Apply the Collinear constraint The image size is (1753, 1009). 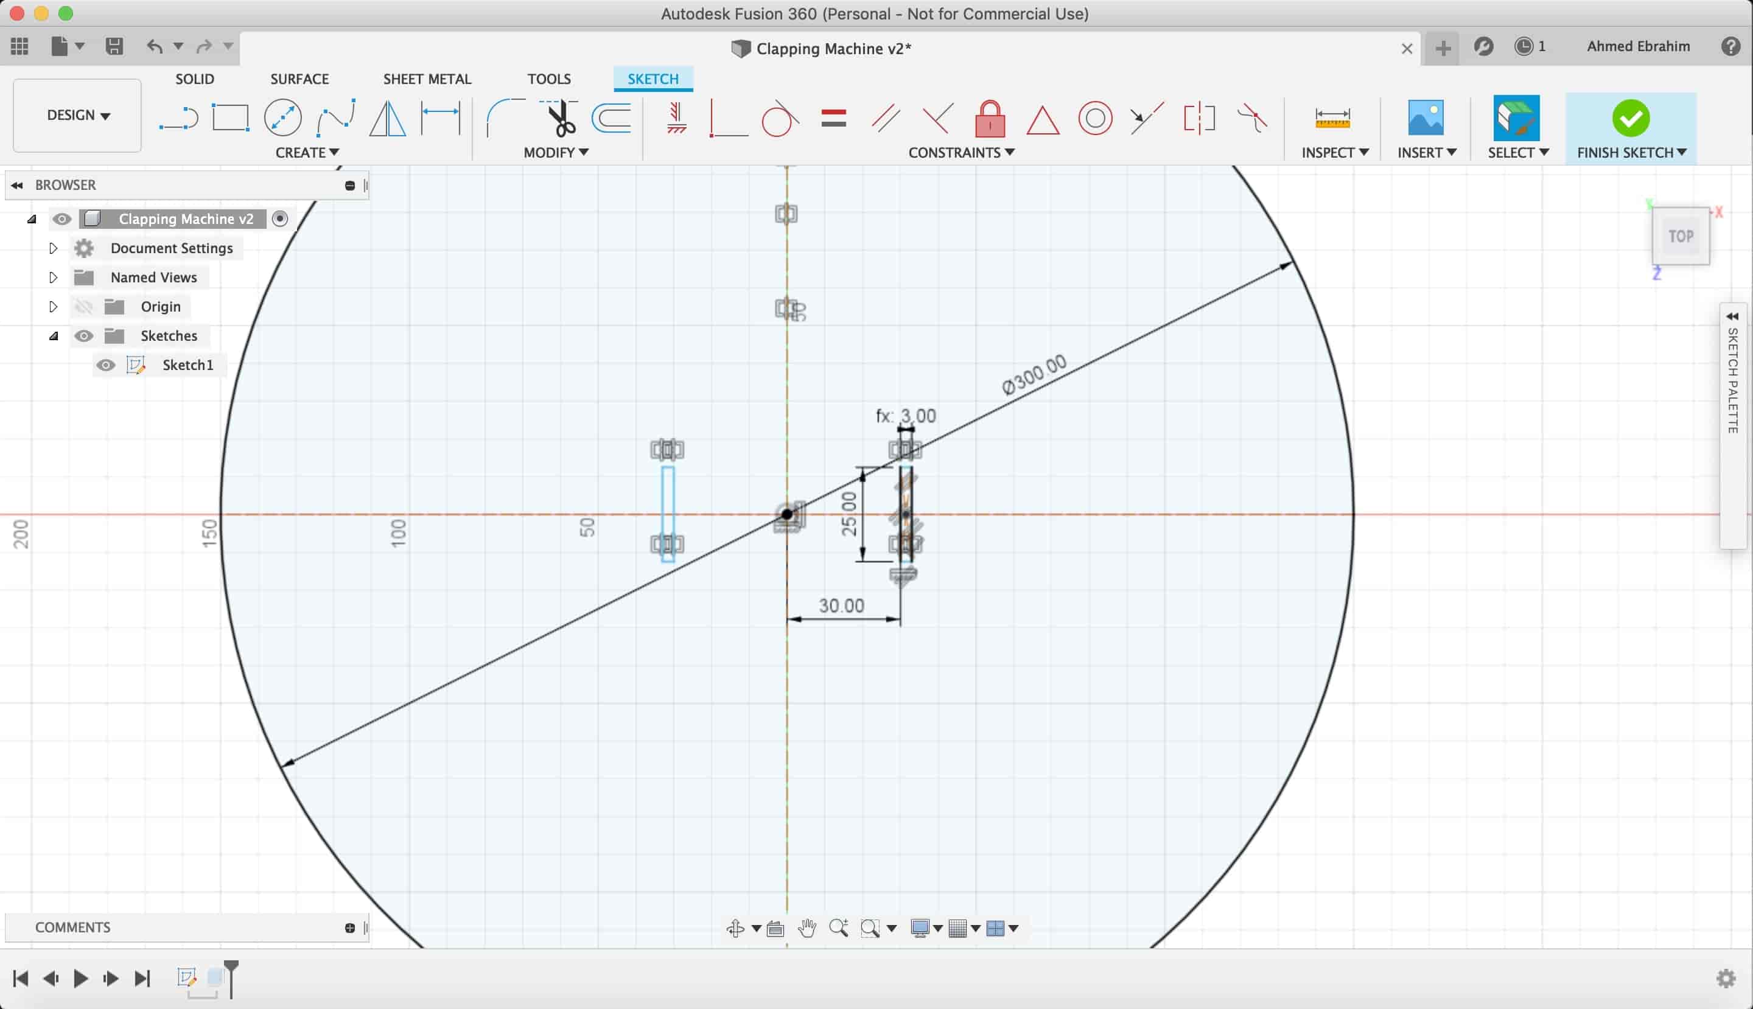pos(1147,118)
